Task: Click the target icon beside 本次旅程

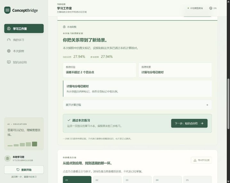Action: click(9, 51)
